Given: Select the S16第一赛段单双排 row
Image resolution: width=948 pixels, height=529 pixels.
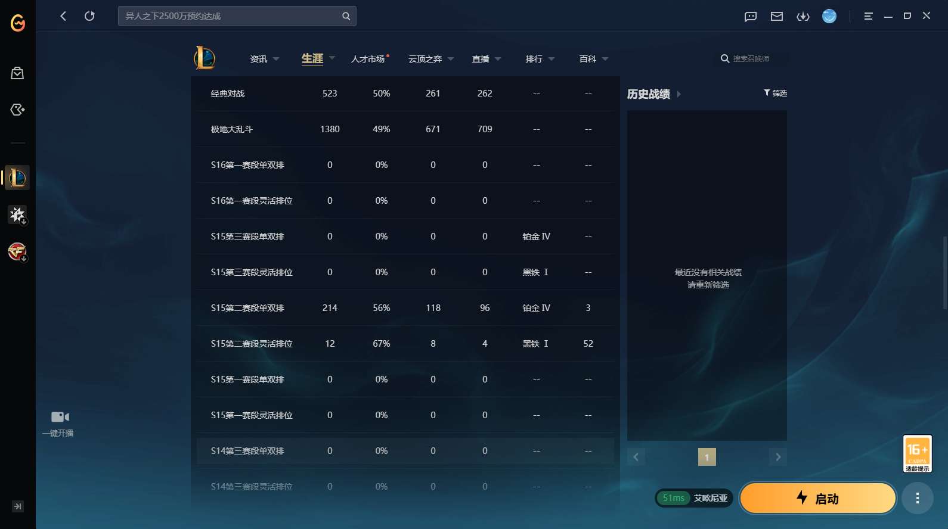Looking at the screenshot, I should click(405, 165).
